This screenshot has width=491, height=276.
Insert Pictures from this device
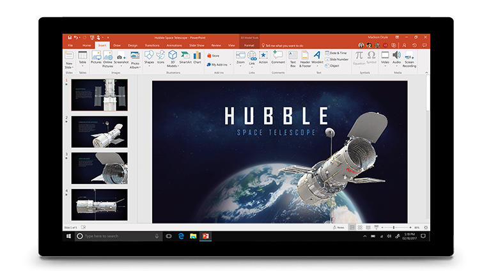(x=96, y=57)
